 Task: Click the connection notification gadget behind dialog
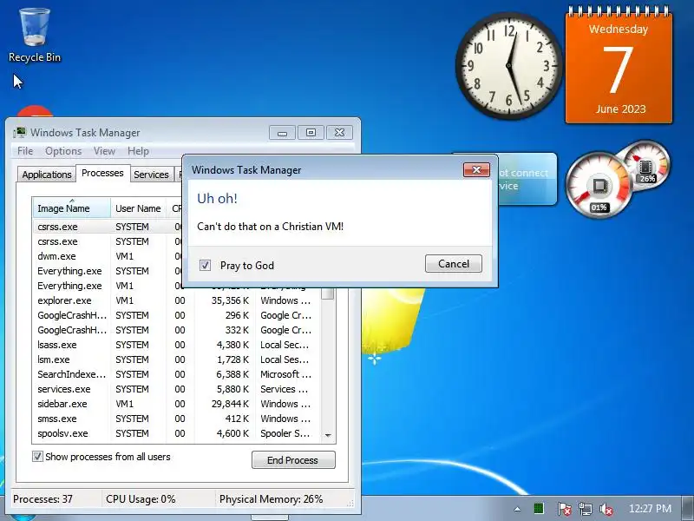coord(527,179)
